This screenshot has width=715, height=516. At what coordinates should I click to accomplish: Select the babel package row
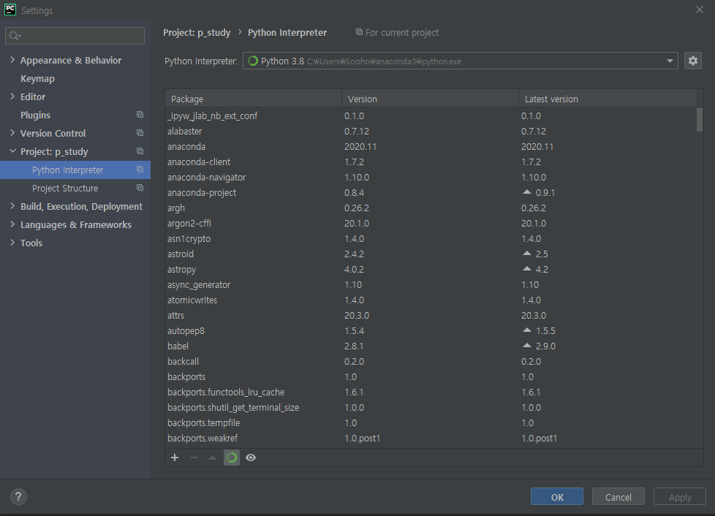(x=431, y=346)
